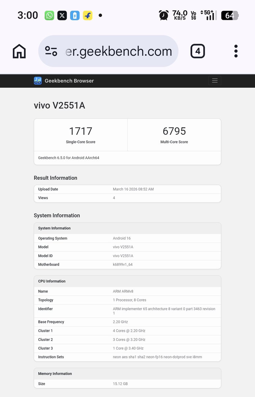The height and width of the screenshot is (397, 255).
Task: Select the vivo V2551A page title
Action: pyautogui.click(x=59, y=106)
